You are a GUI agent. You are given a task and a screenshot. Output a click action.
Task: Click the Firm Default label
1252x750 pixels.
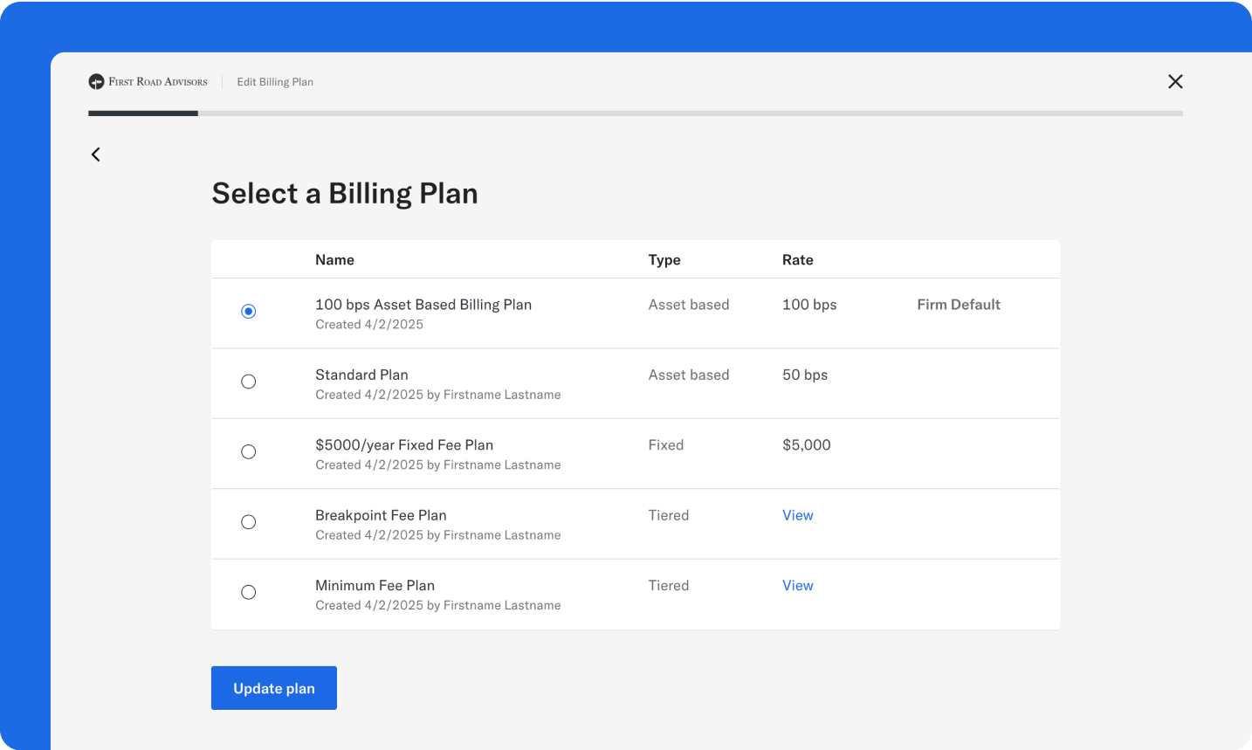pos(958,304)
